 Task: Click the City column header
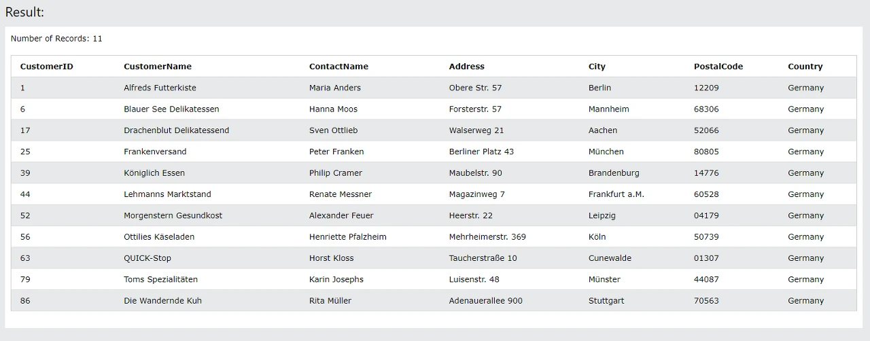[x=597, y=67]
